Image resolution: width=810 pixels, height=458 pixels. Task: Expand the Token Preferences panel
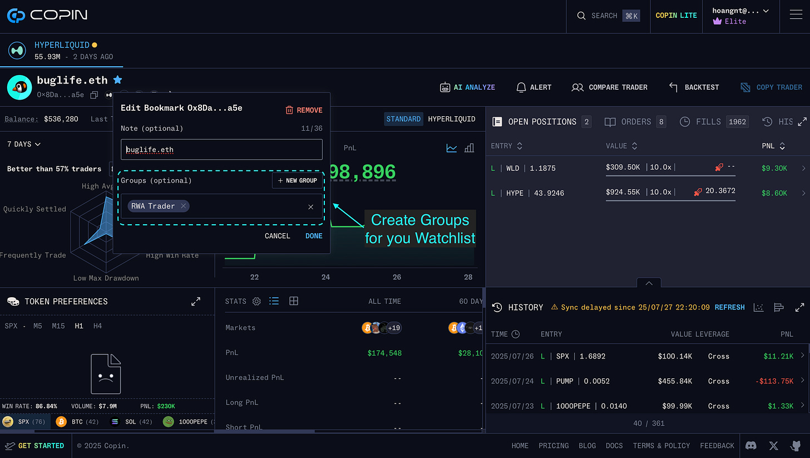196,301
